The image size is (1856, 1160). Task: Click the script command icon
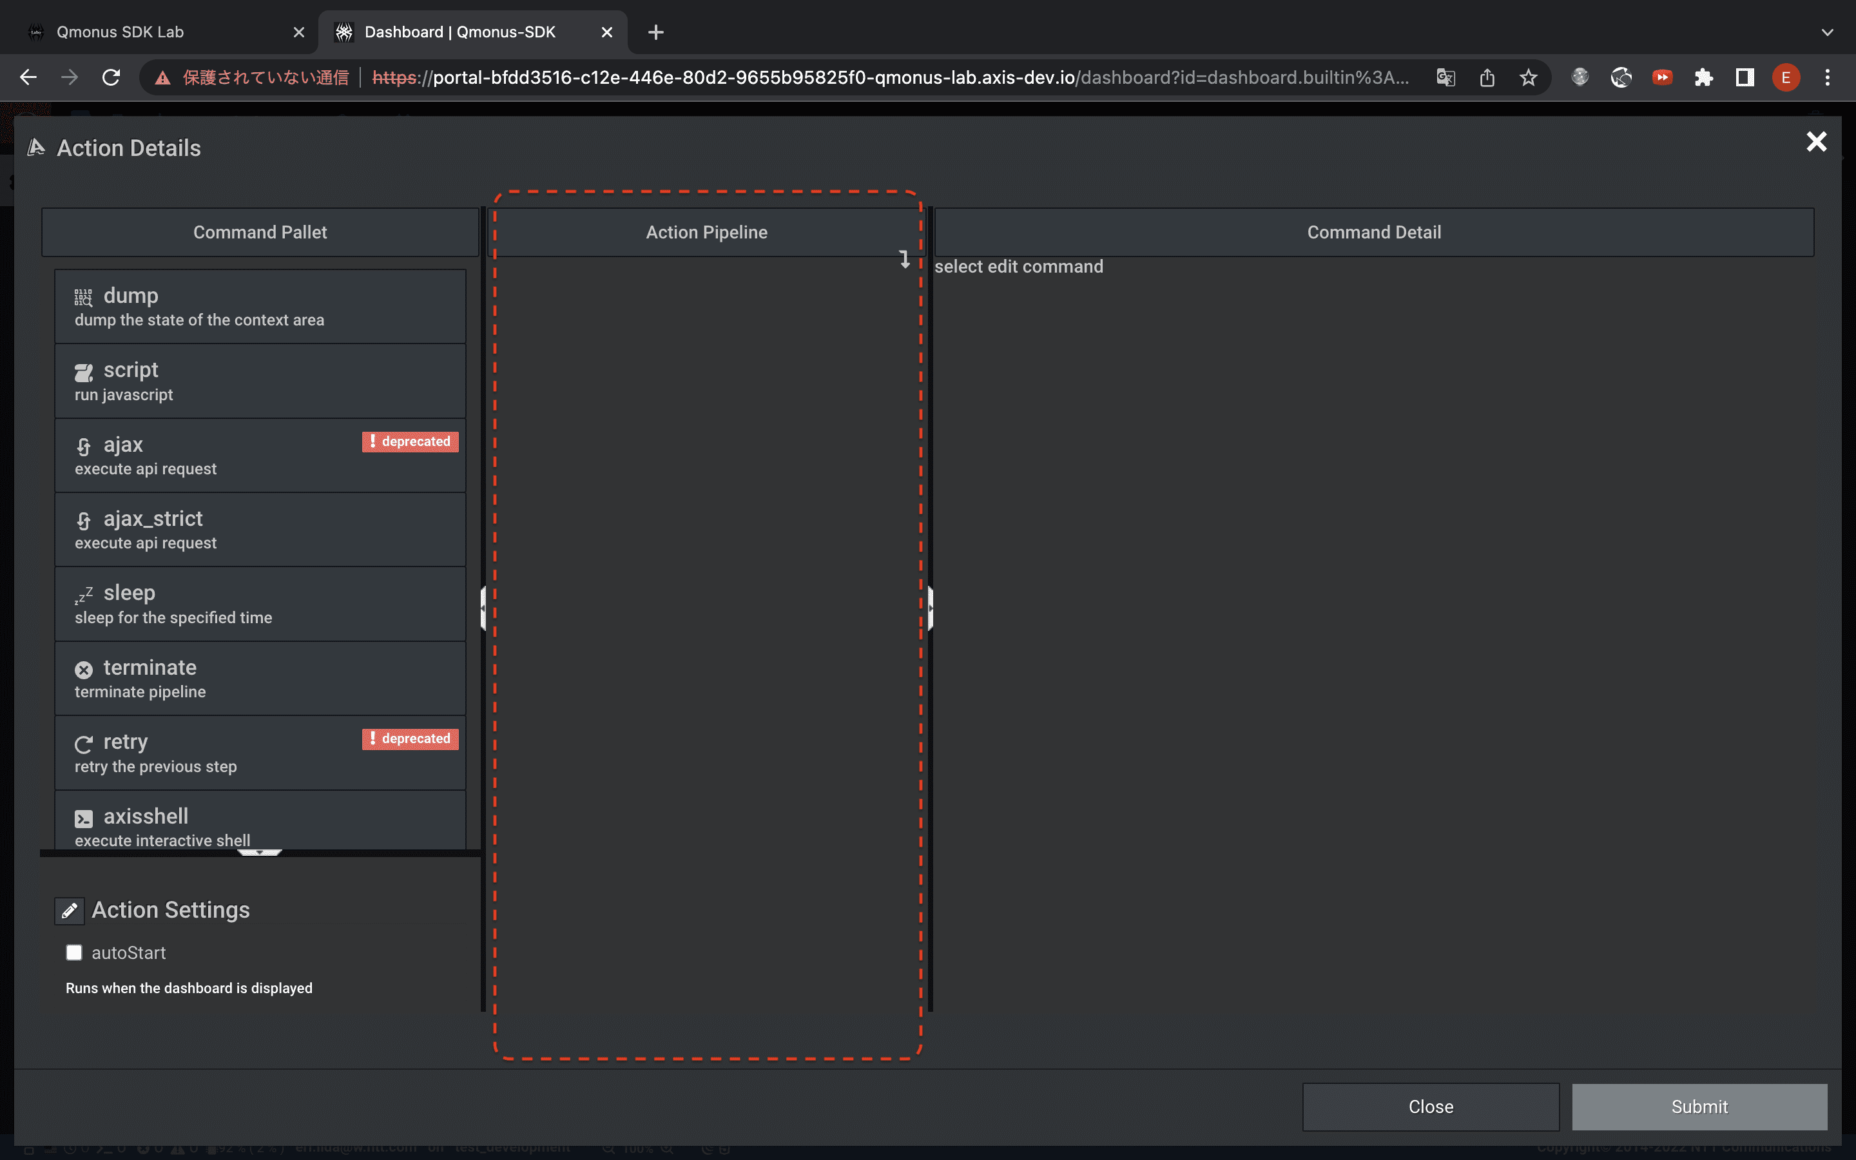(83, 372)
